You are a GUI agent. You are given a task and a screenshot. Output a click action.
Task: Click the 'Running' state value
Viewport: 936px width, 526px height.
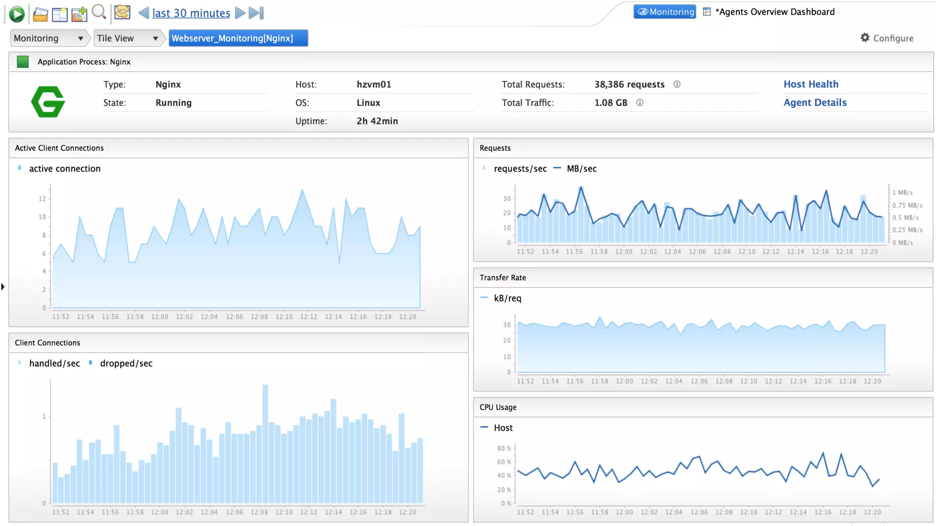tap(173, 103)
